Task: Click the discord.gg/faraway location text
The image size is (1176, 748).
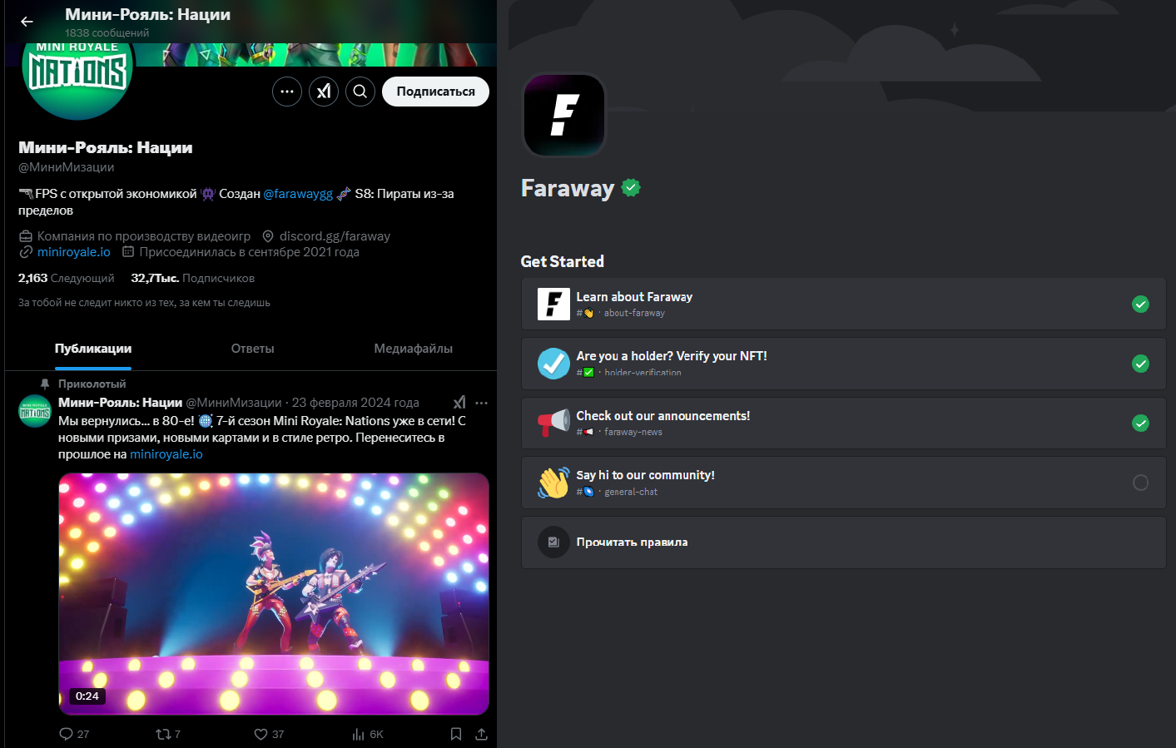Action: pos(335,236)
